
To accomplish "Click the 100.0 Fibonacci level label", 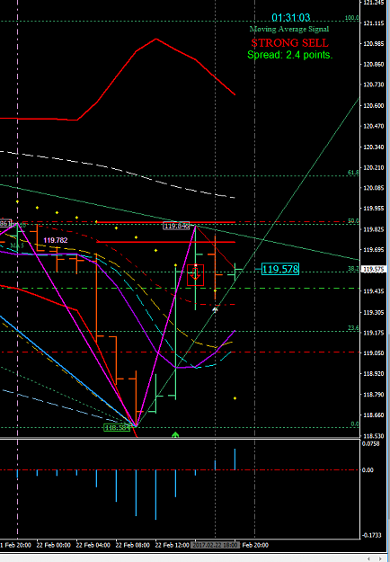I will click(351, 18).
